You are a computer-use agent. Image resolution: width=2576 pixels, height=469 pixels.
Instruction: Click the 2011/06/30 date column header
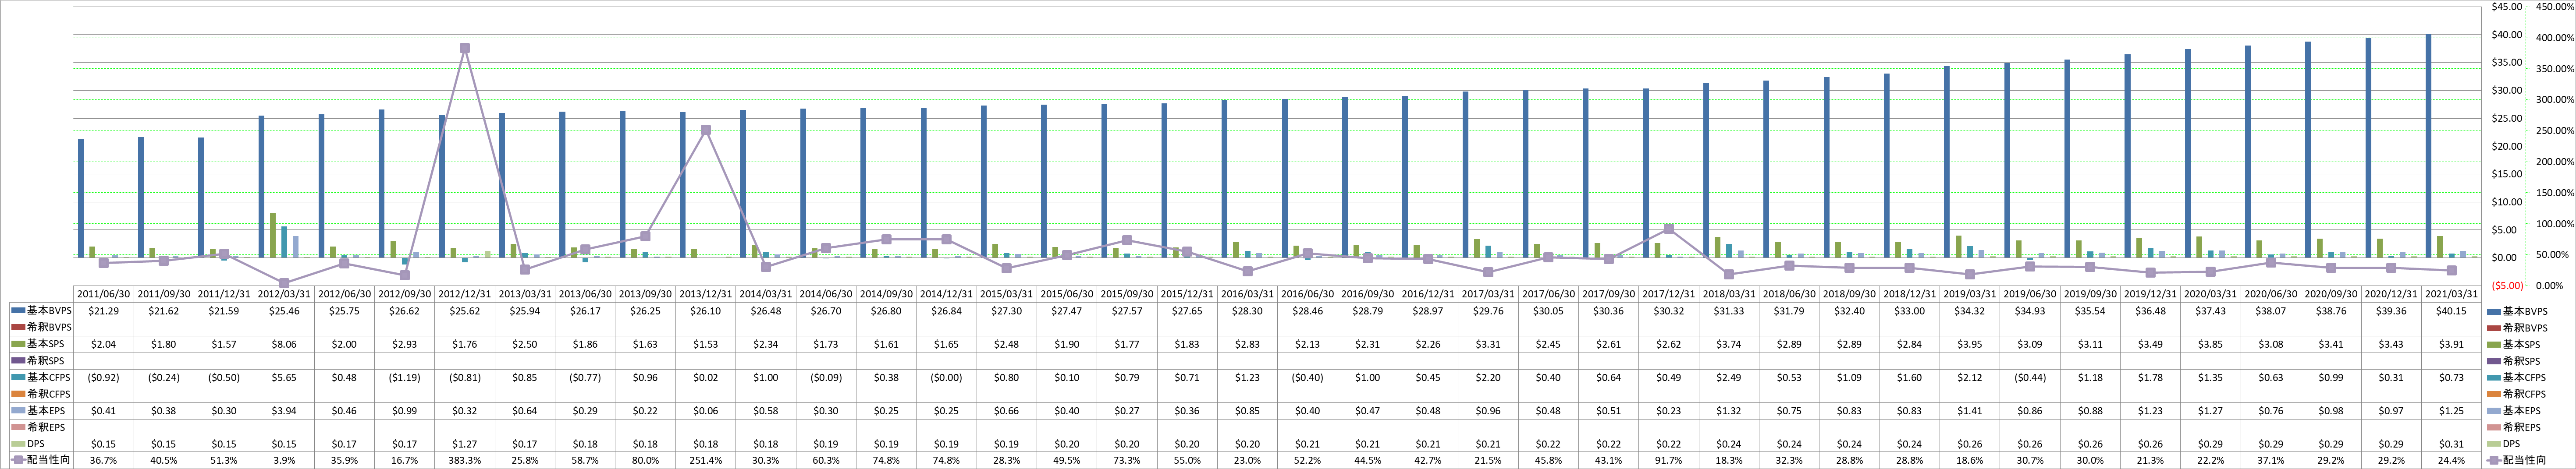pos(104,294)
